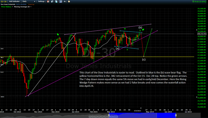Click the right handle of range slider
The image size is (208, 118).
click(176, 115)
